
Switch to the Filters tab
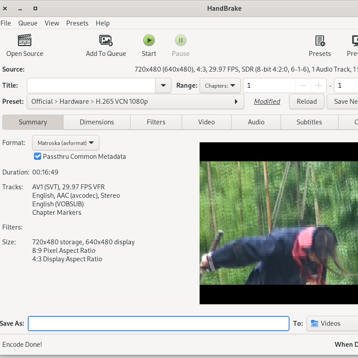[x=156, y=122]
